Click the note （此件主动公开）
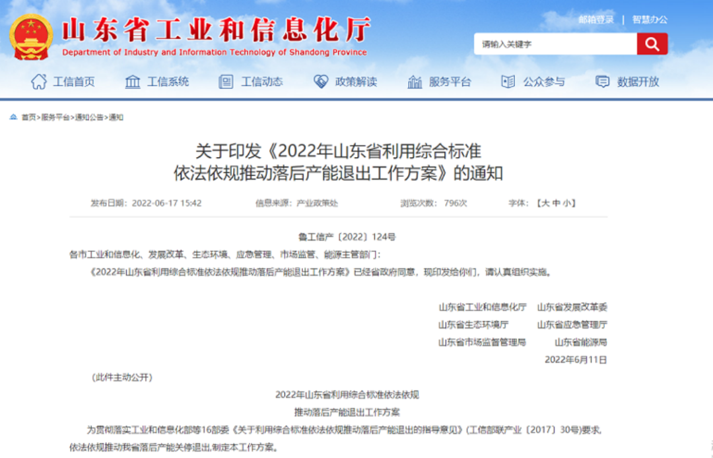Image resolution: width=713 pixels, height=458 pixels. click(122, 377)
